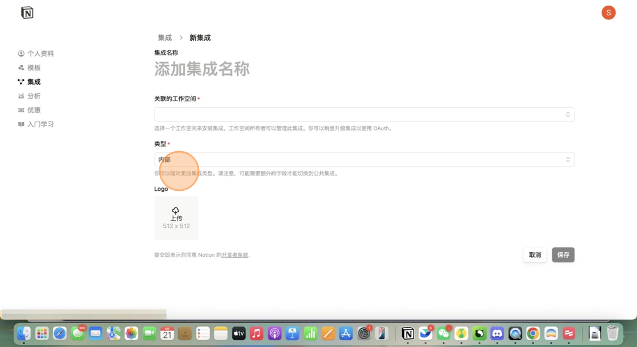Screen dimensions: 637x347
Task: Open FaceTime in the Dock
Action: (x=149, y=333)
